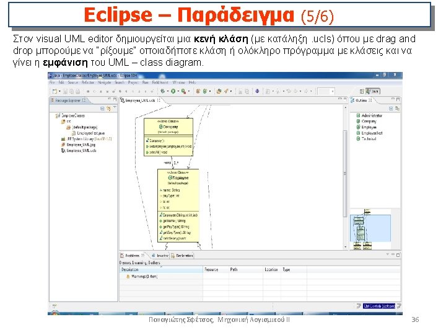Viewport: 446px width, 335px height.
Task: Click the Outline sort icon
Action: (x=397, y=109)
